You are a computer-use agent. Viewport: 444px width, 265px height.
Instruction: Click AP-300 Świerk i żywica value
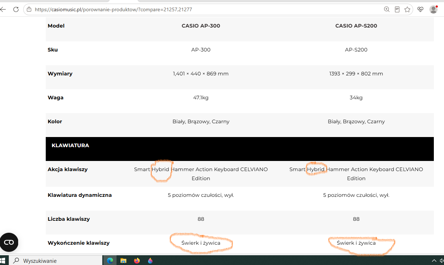201,243
